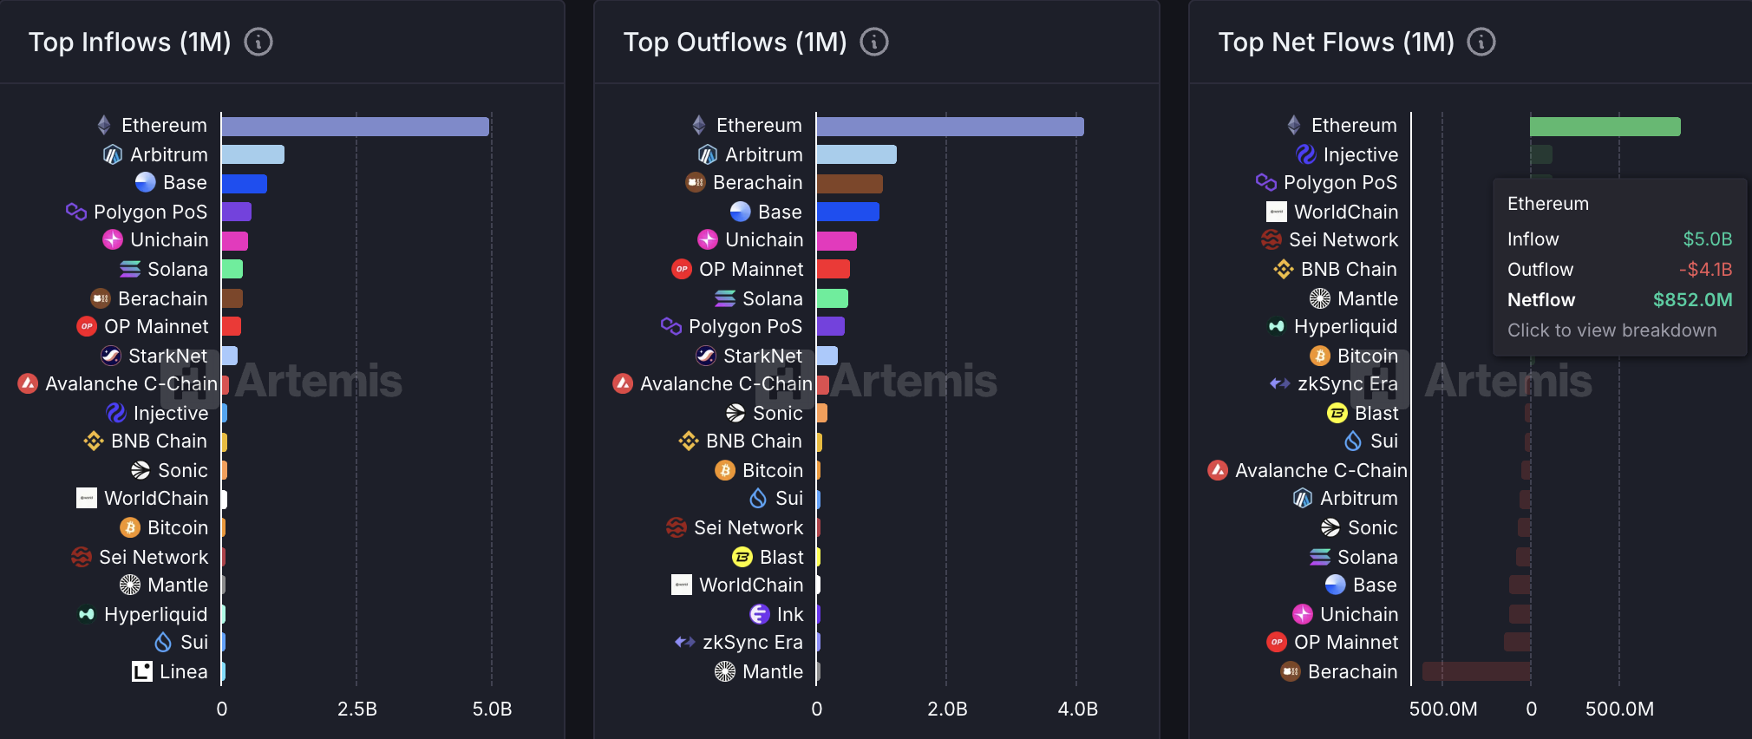Click Injective icon in Top Net Flows
The width and height of the screenshot is (1752, 739).
(x=1306, y=154)
